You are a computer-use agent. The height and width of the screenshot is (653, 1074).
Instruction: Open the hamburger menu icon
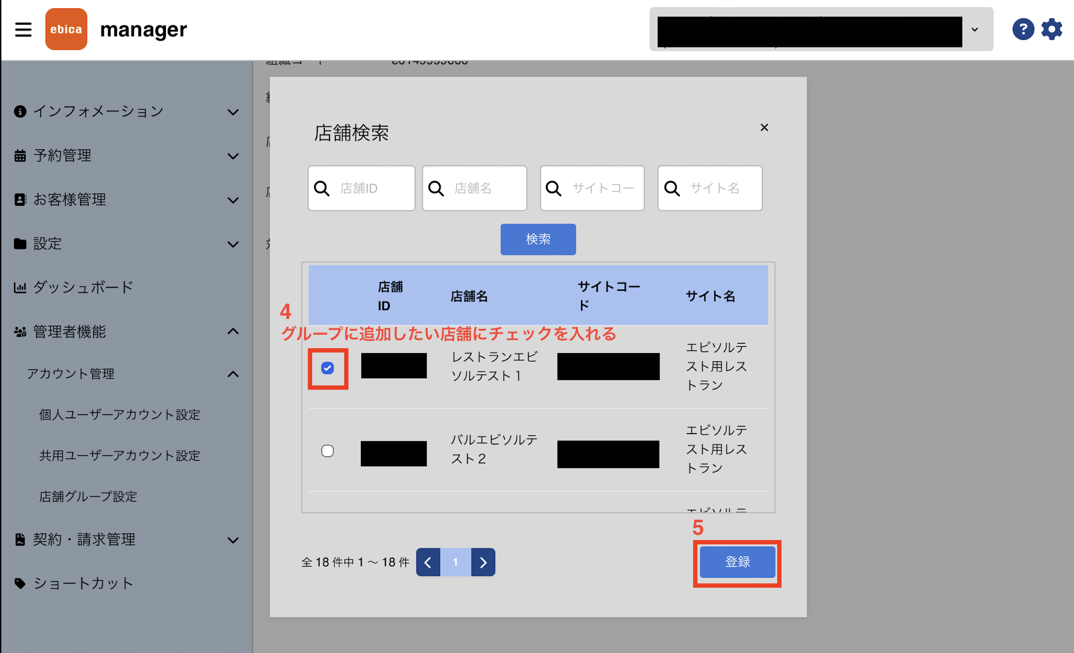point(23,29)
